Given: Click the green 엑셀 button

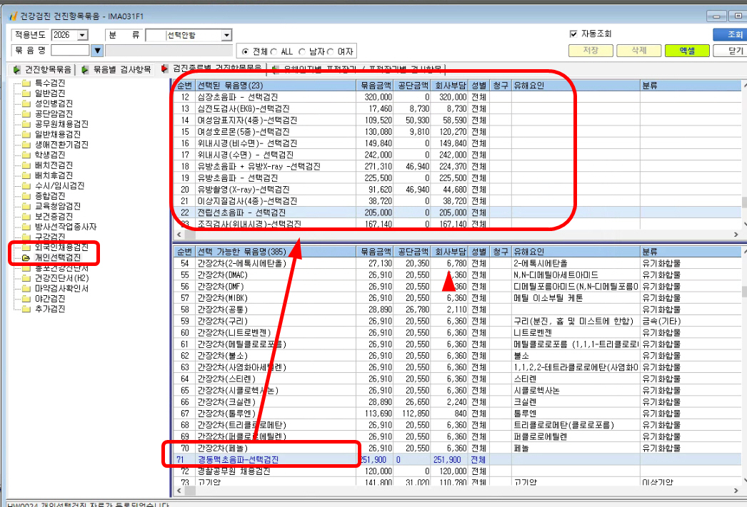Looking at the screenshot, I should coord(687,51).
